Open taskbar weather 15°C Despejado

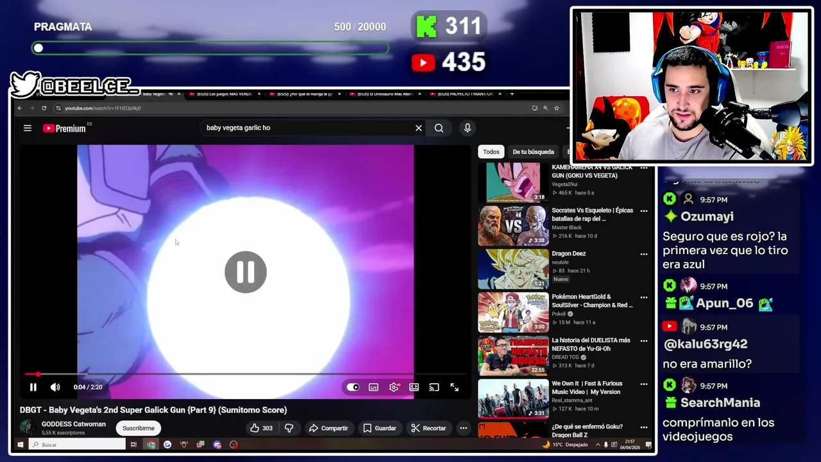[566, 444]
